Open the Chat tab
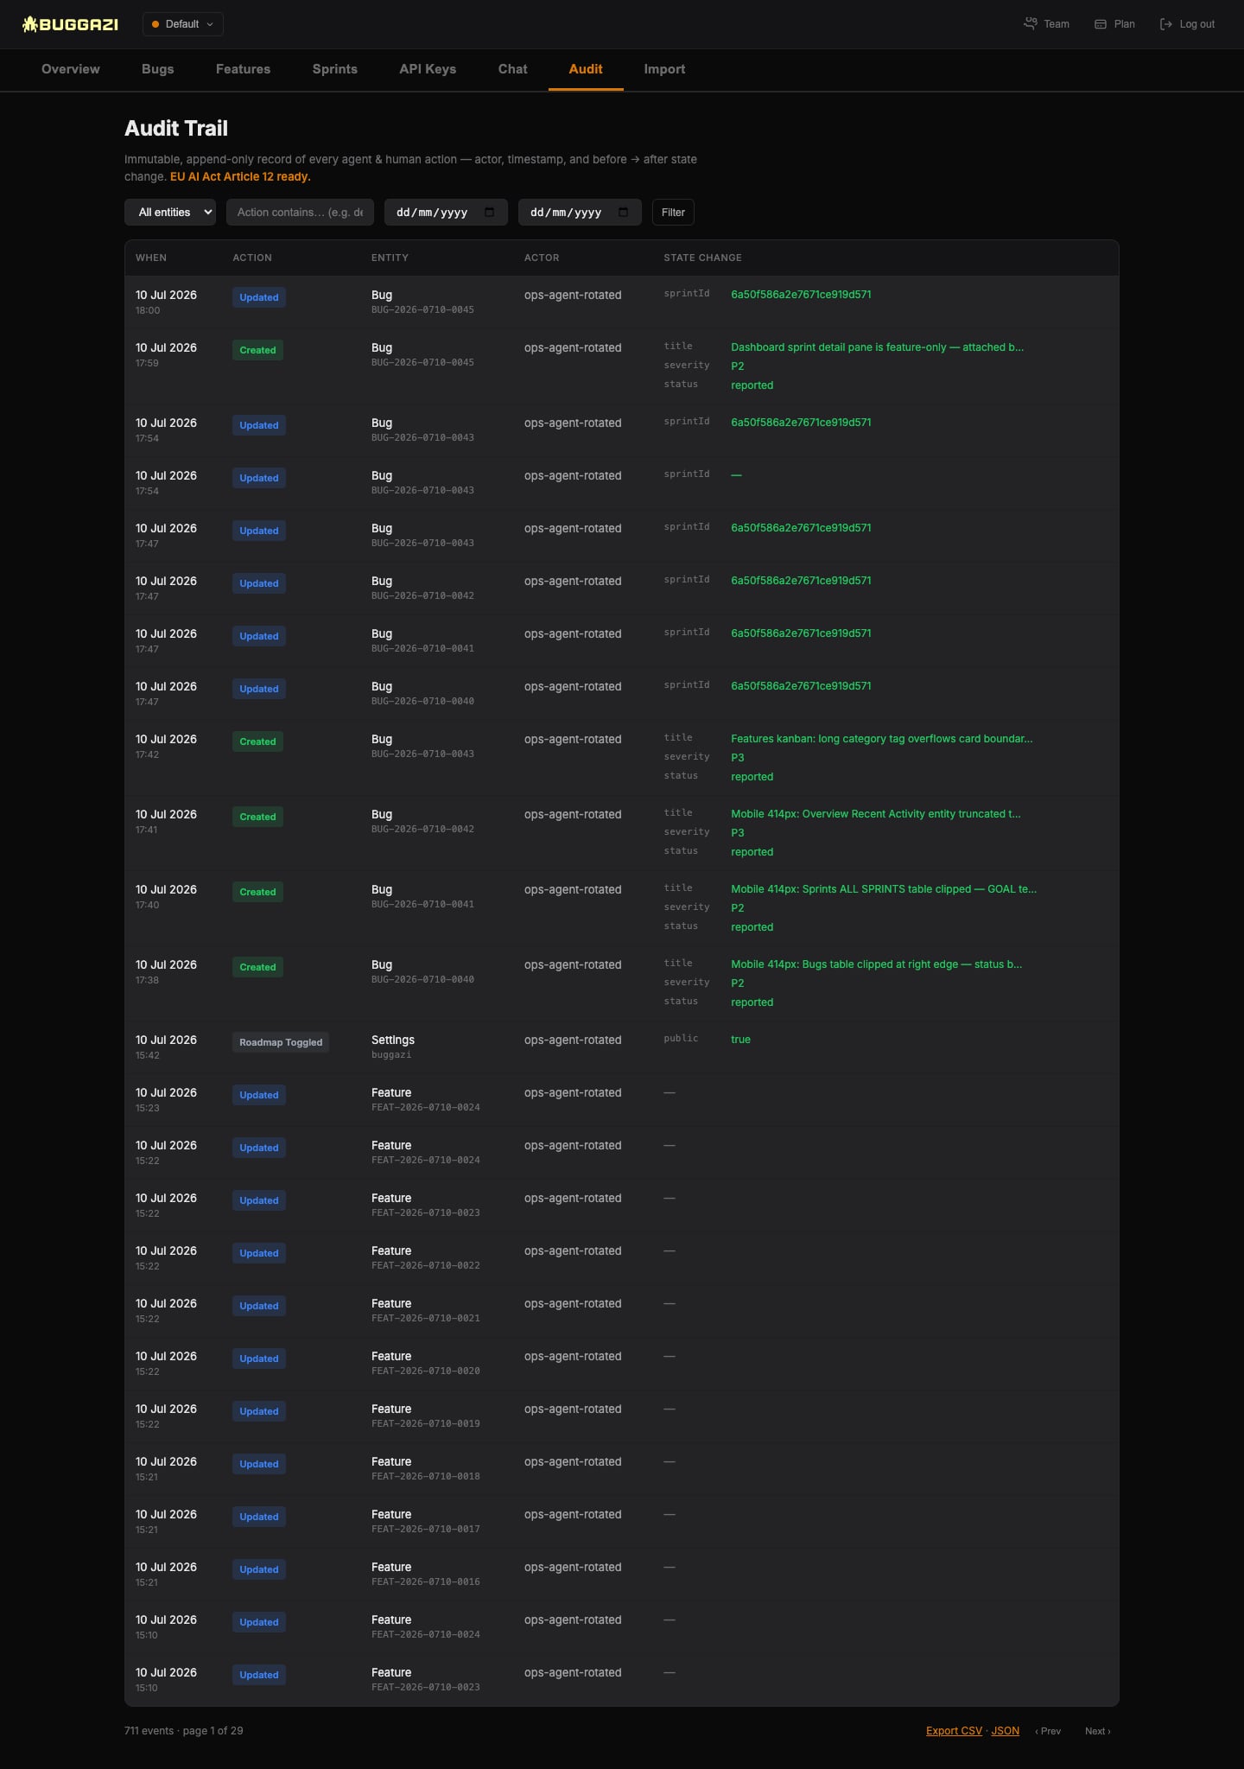This screenshot has height=1769, width=1244. click(x=513, y=69)
